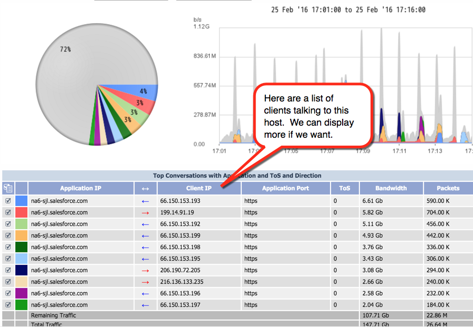Open na6-sjl.salesforce.com in the 199.14.91.19 row

(x=59, y=212)
